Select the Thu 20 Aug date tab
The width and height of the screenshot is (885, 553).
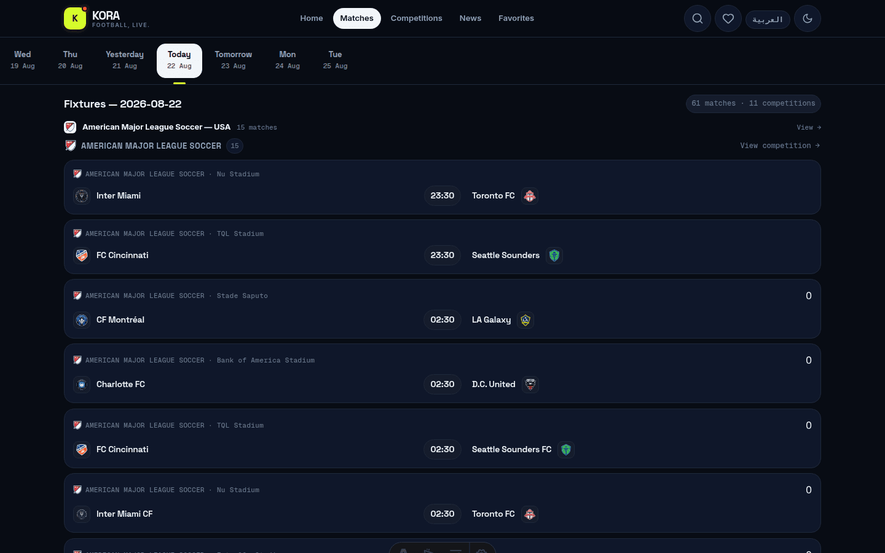[70, 60]
